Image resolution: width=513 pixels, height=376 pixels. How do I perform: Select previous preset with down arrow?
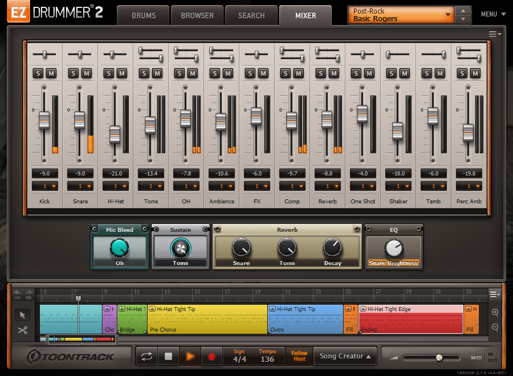pyautogui.click(x=463, y=19)
